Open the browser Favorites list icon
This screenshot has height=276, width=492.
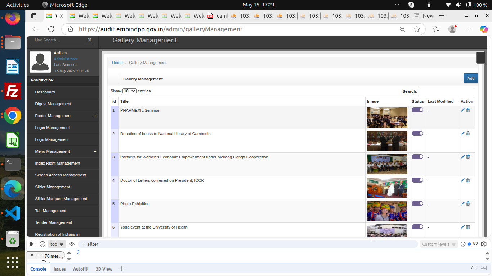tap(436, 29)
